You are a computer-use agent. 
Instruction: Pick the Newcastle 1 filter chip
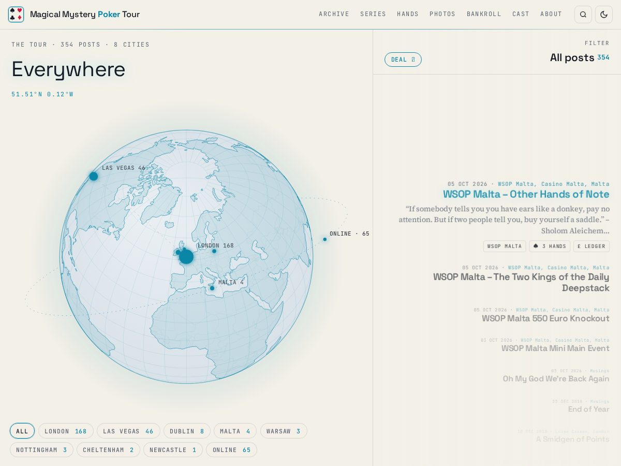(x=173, y=450)
